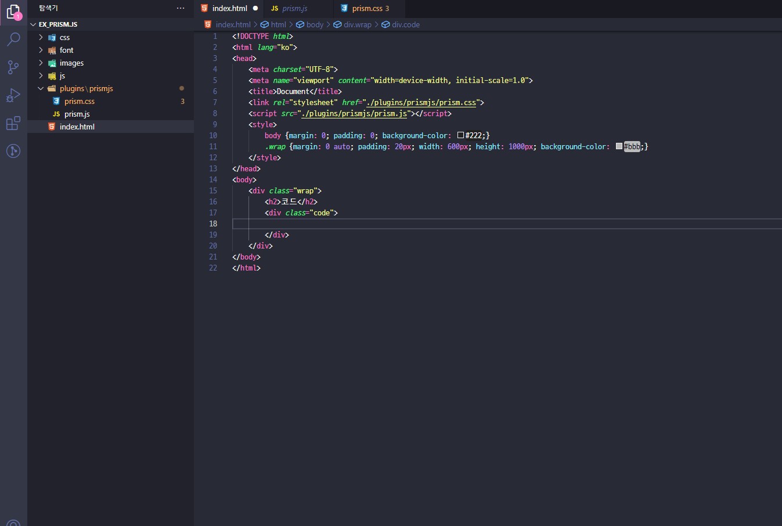Screen dimensions: 782x526
Task: Click the 탐색기 panel title
Action: [49, 8]
